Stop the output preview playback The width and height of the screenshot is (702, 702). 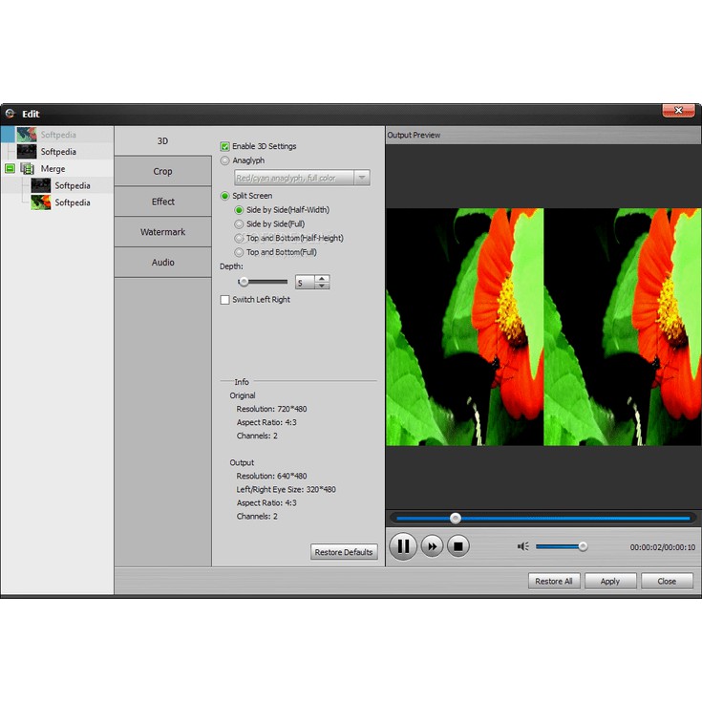coord(458,546)
